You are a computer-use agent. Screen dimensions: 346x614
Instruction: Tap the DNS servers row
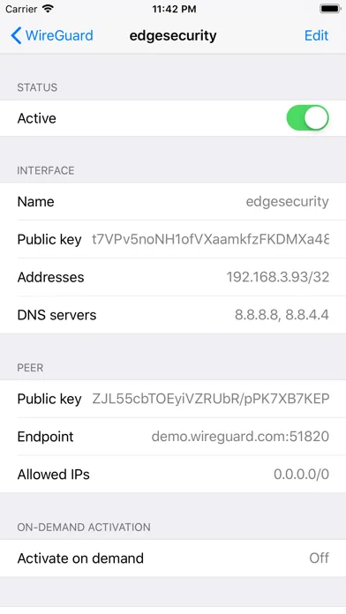(173, 314)
